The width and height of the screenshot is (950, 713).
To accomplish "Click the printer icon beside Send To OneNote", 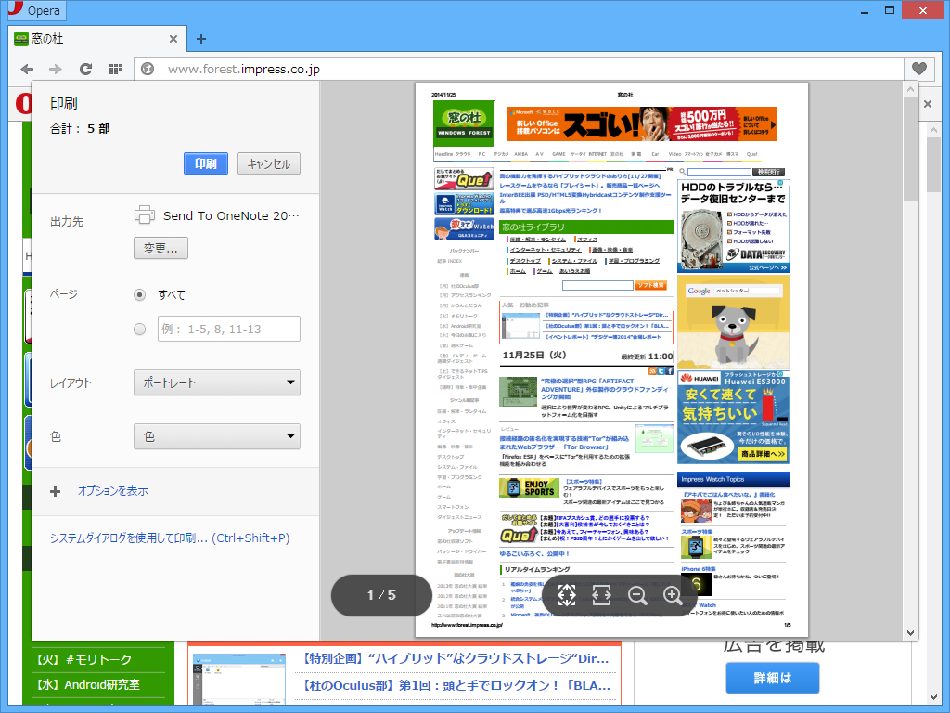I will coord(145,215).
